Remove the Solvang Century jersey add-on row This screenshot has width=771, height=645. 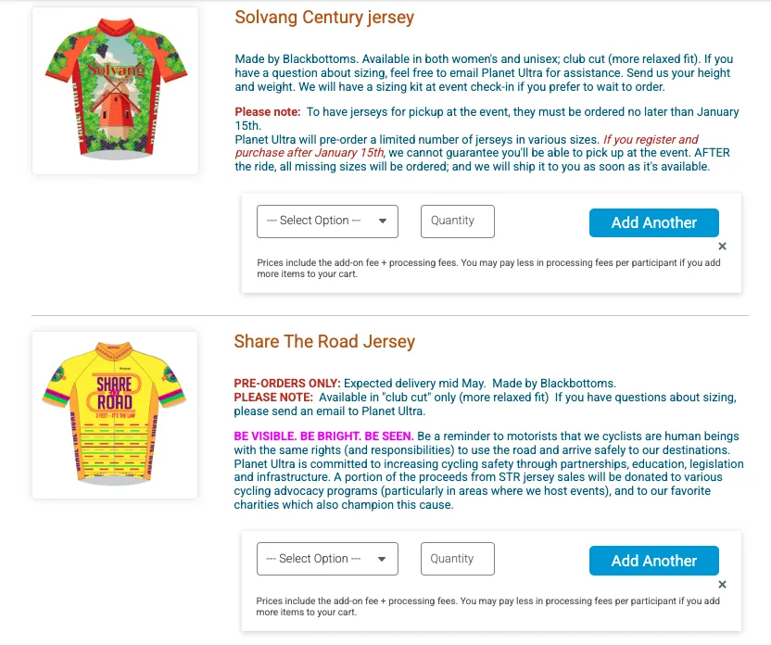tap(723, 247)
